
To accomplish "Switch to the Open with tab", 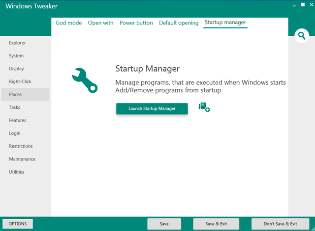I will coord(100,23).
